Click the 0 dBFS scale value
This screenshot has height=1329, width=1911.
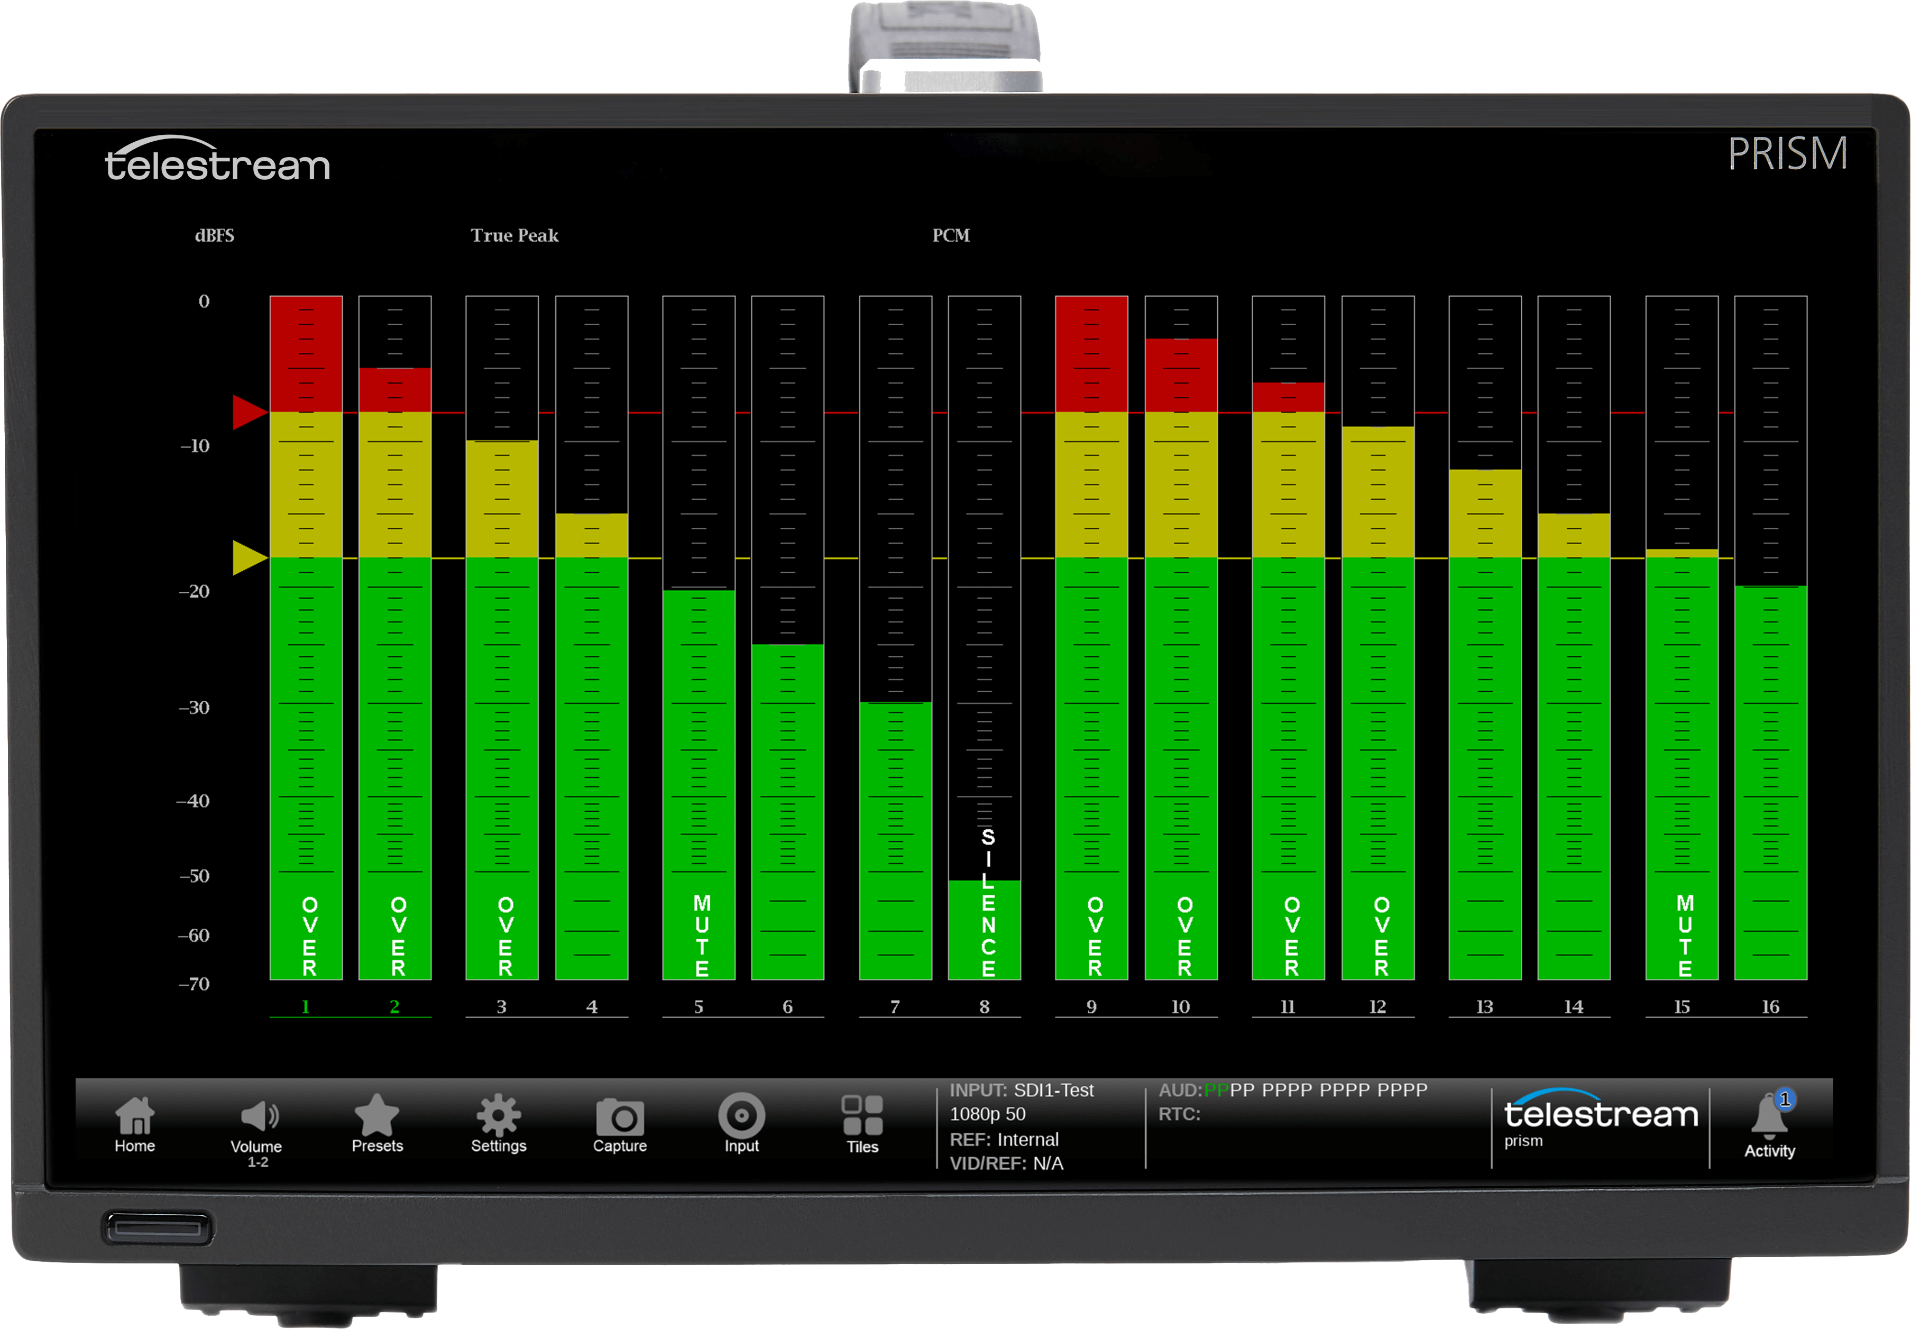204,301
